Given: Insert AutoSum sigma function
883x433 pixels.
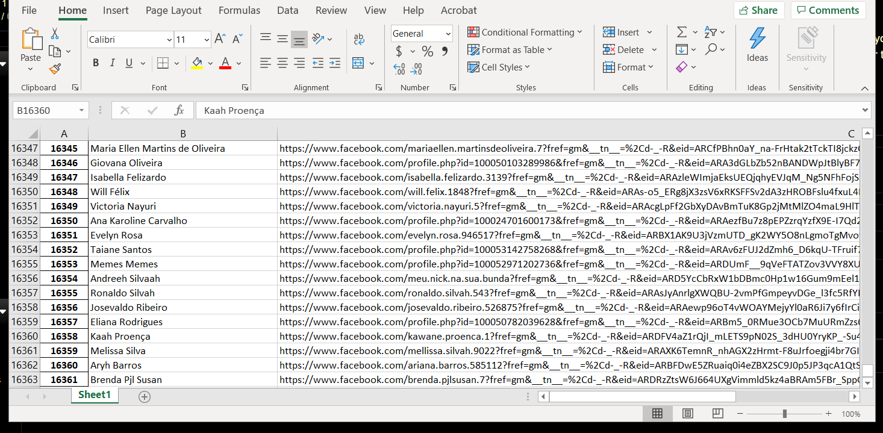Looking at the screenshot, I should 682,33.
